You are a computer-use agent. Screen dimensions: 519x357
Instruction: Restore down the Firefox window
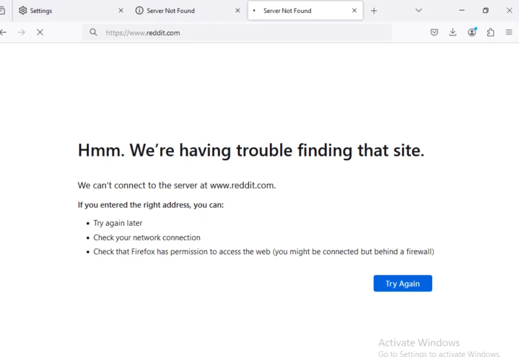(485, 10)
